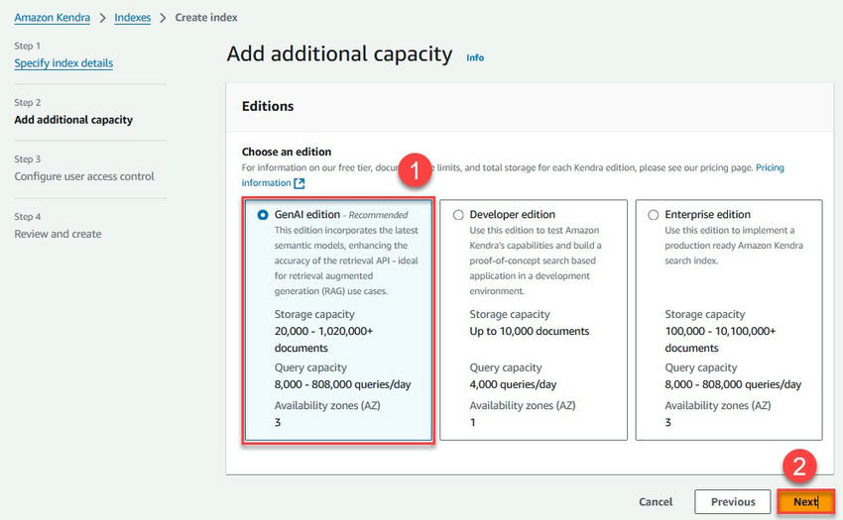Viewport: 843px width, 520px height.
Task: Choose the Developer edition radio button
Action: point(457,215)
